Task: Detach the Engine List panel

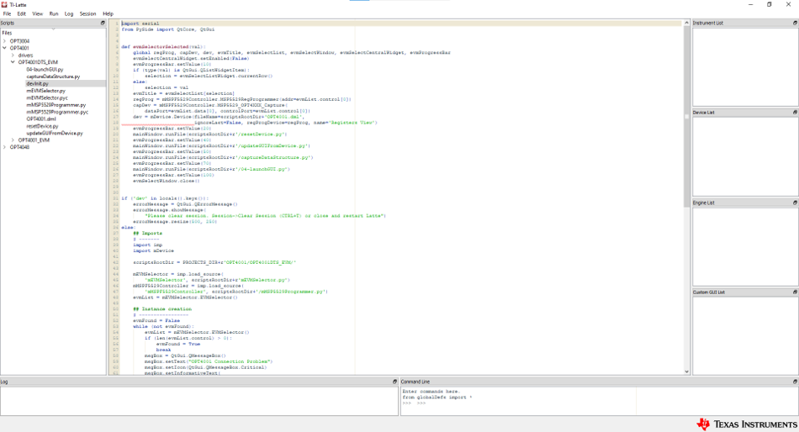Action: coord(795,203)
